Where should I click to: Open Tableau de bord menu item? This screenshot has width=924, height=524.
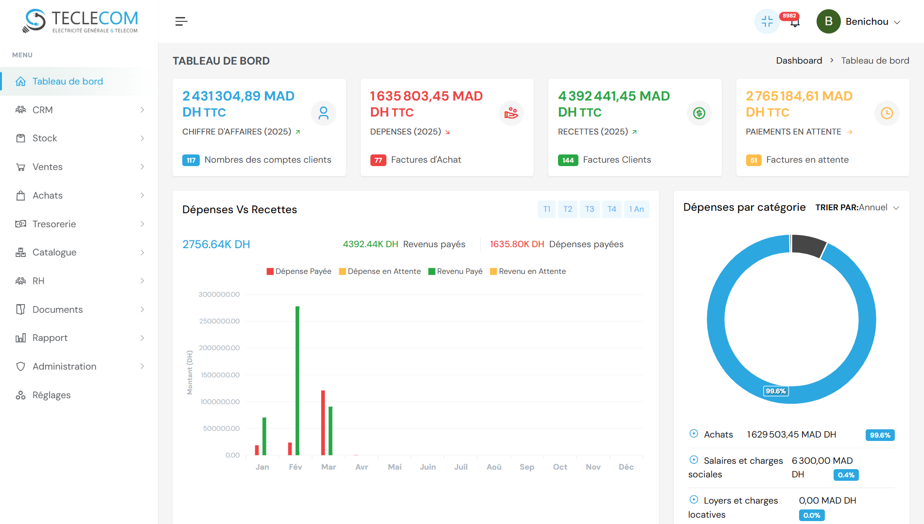coord(68,82)
